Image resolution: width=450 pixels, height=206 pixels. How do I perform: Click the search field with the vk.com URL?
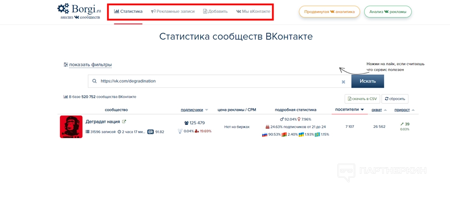click(x=219, y=81)
